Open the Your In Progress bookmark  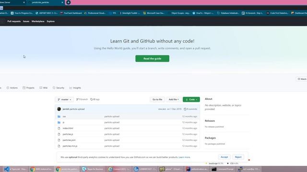[22, 13]
